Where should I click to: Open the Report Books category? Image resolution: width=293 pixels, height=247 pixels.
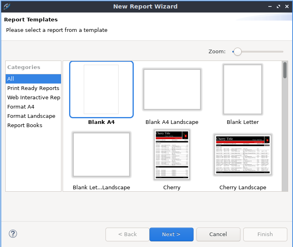click(33, 126)
